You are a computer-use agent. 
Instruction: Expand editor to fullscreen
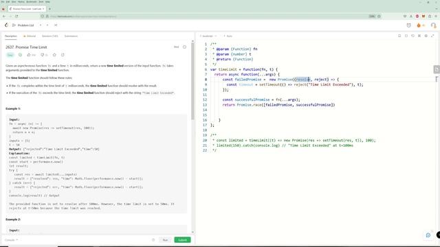coord(432,36)
